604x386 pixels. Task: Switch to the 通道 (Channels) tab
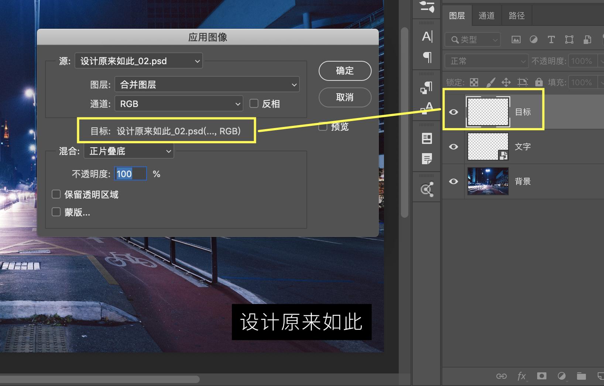click(x=487, y=15)
